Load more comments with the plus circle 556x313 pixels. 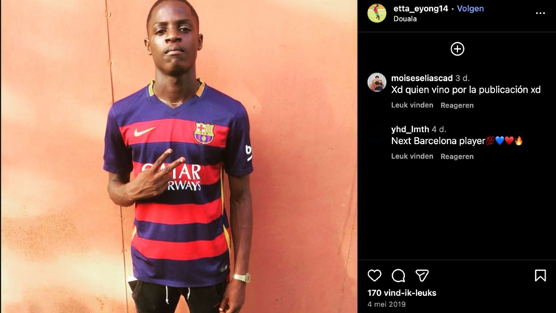457,49
